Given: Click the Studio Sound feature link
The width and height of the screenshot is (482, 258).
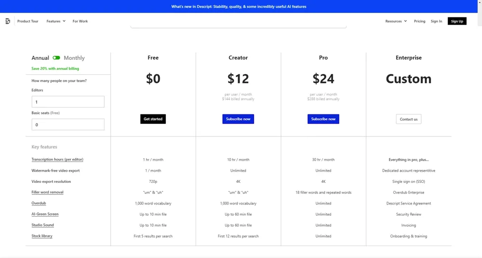Looking at the screenshot, I should pos(42,225).
